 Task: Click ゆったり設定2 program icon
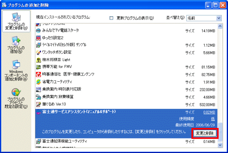click(38, 38)
